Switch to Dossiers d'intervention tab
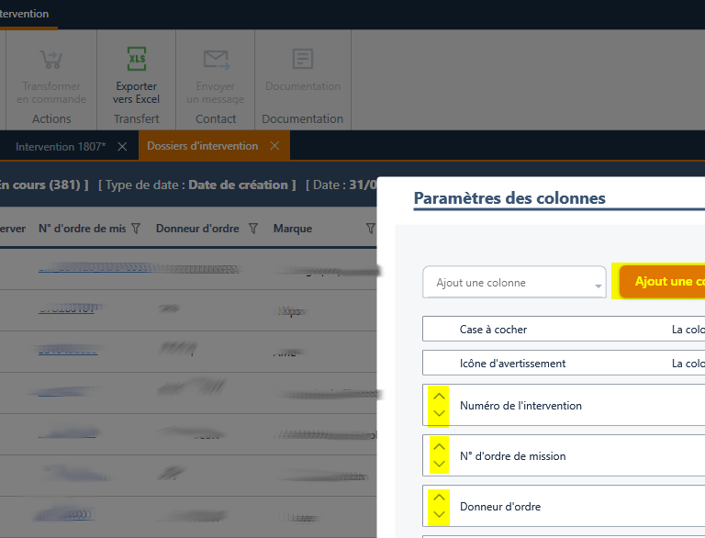The height and width of the screenshot is (538, 705). [202, 147]
